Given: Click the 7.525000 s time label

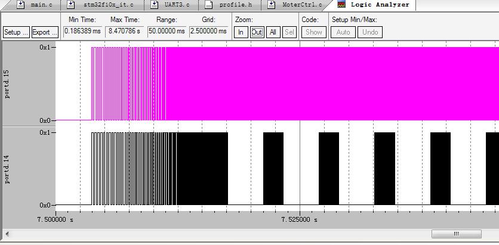Looking at the screenshot, I should (x=299, y=219).
